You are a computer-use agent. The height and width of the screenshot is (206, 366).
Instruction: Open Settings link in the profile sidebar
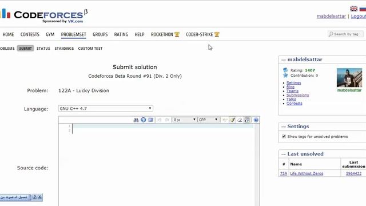pyautogui.click(x=293, y=82)
